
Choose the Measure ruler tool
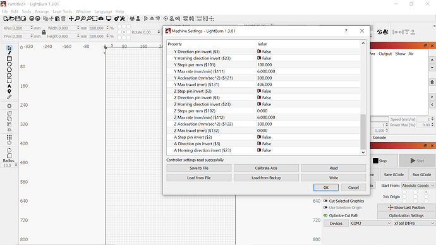pos(9,97)
